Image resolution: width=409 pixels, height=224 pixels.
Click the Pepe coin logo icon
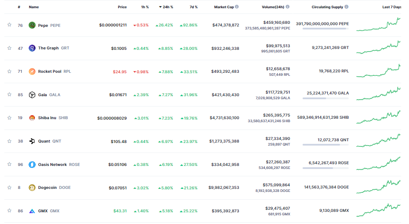pos(32,25)
